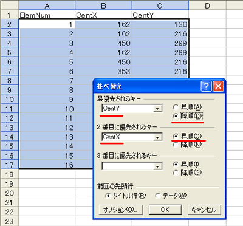Viewport: 243px width, 226px height.
Task: Select column B header
Action: (x=103, y=5)
